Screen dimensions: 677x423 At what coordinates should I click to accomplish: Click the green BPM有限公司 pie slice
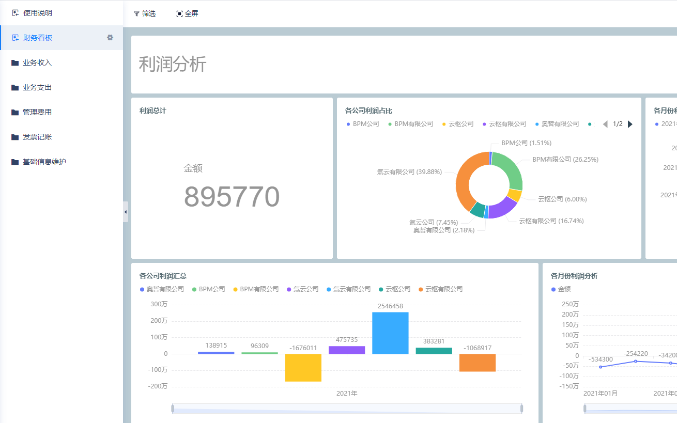pyautogui.click(x=512, y=169)
